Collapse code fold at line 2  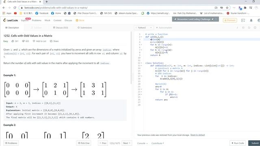coord(141,37)
